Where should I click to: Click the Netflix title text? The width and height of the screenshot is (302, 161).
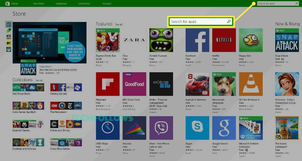(216, 56)
